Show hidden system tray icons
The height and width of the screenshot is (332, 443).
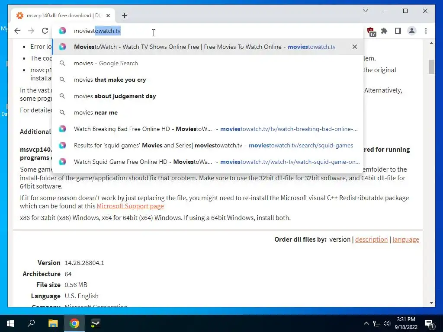coord(366,323)
